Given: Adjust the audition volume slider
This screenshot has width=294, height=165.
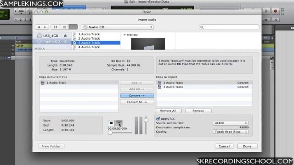Looking at the screenshot, I should [x=146, y=120].
